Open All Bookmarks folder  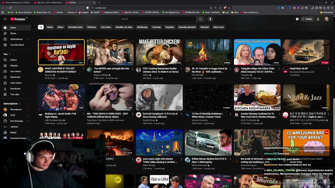(326, 12)
